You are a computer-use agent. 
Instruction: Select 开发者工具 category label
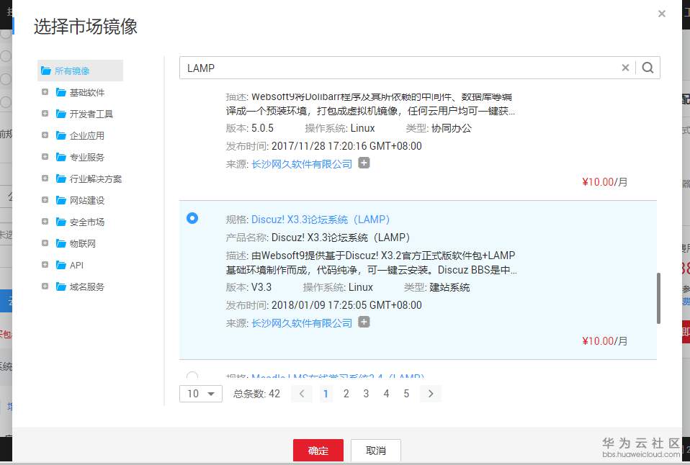(x=91, y=114)
